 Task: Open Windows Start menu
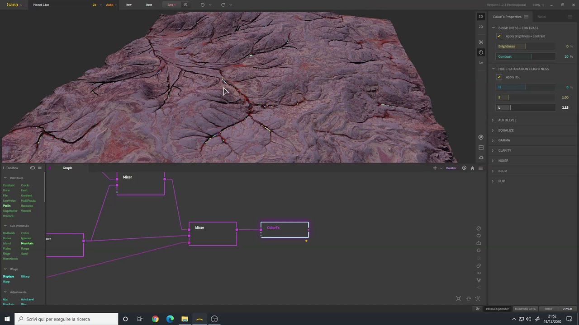(x=7, y=319)
